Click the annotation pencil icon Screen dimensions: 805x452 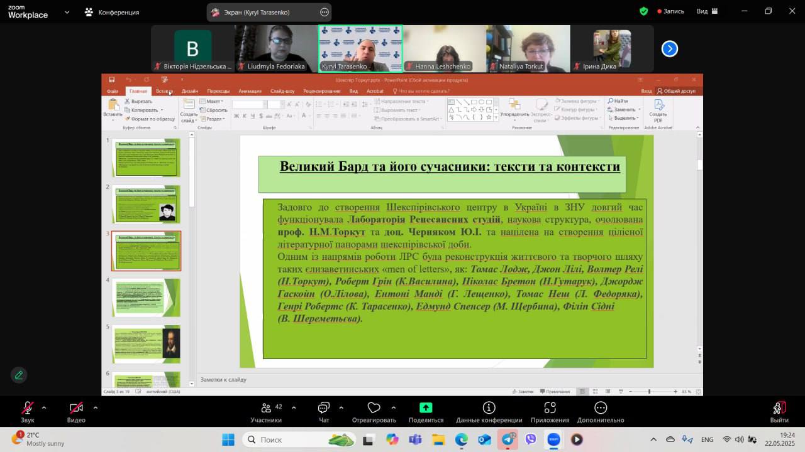pyautogui.click(x=19, y=375)
